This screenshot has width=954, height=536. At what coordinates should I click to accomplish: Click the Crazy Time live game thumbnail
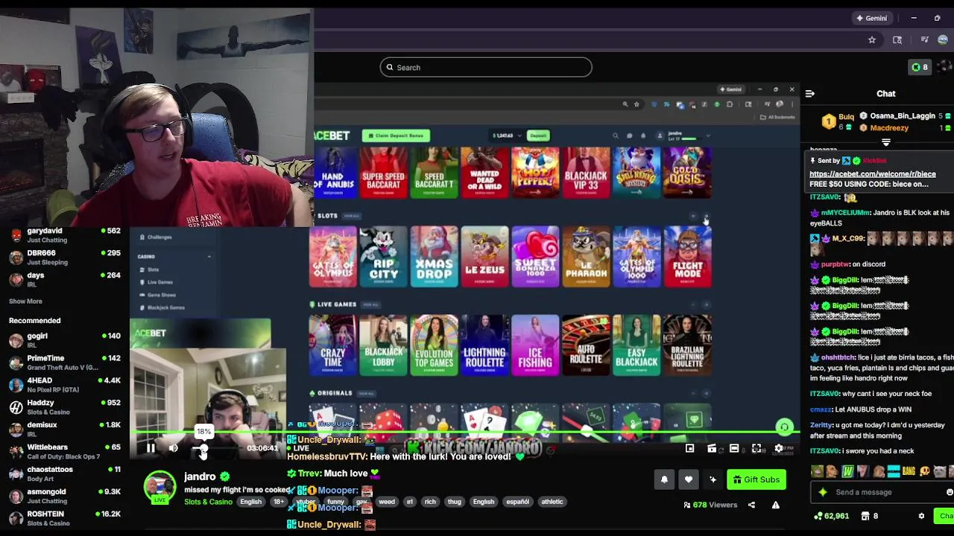(x=333, y=345)
